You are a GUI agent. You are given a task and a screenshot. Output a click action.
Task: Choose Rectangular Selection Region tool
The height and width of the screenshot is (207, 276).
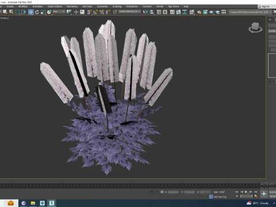click(x=17, y=12)
